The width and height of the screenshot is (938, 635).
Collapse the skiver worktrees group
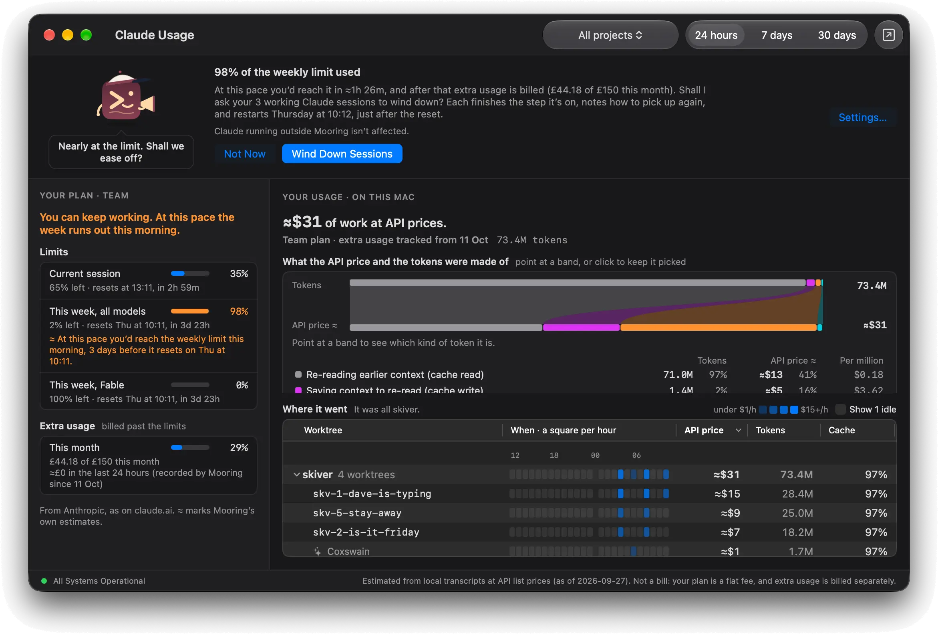[296, 475]
